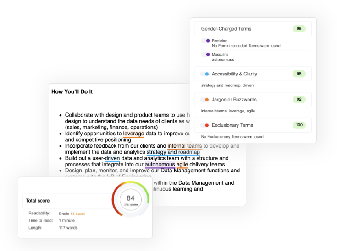Expand the Gender-Charged Terms section header
The height and width of the screenshot is (251, 337).
(x=253, y=29)
